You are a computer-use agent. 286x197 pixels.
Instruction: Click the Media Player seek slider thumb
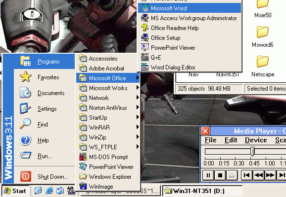pos(253,151)
